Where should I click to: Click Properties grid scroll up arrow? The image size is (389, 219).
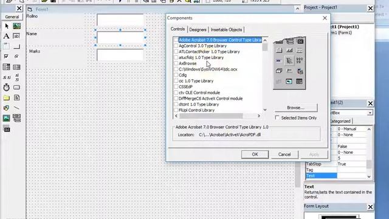[x=369, y=129]
